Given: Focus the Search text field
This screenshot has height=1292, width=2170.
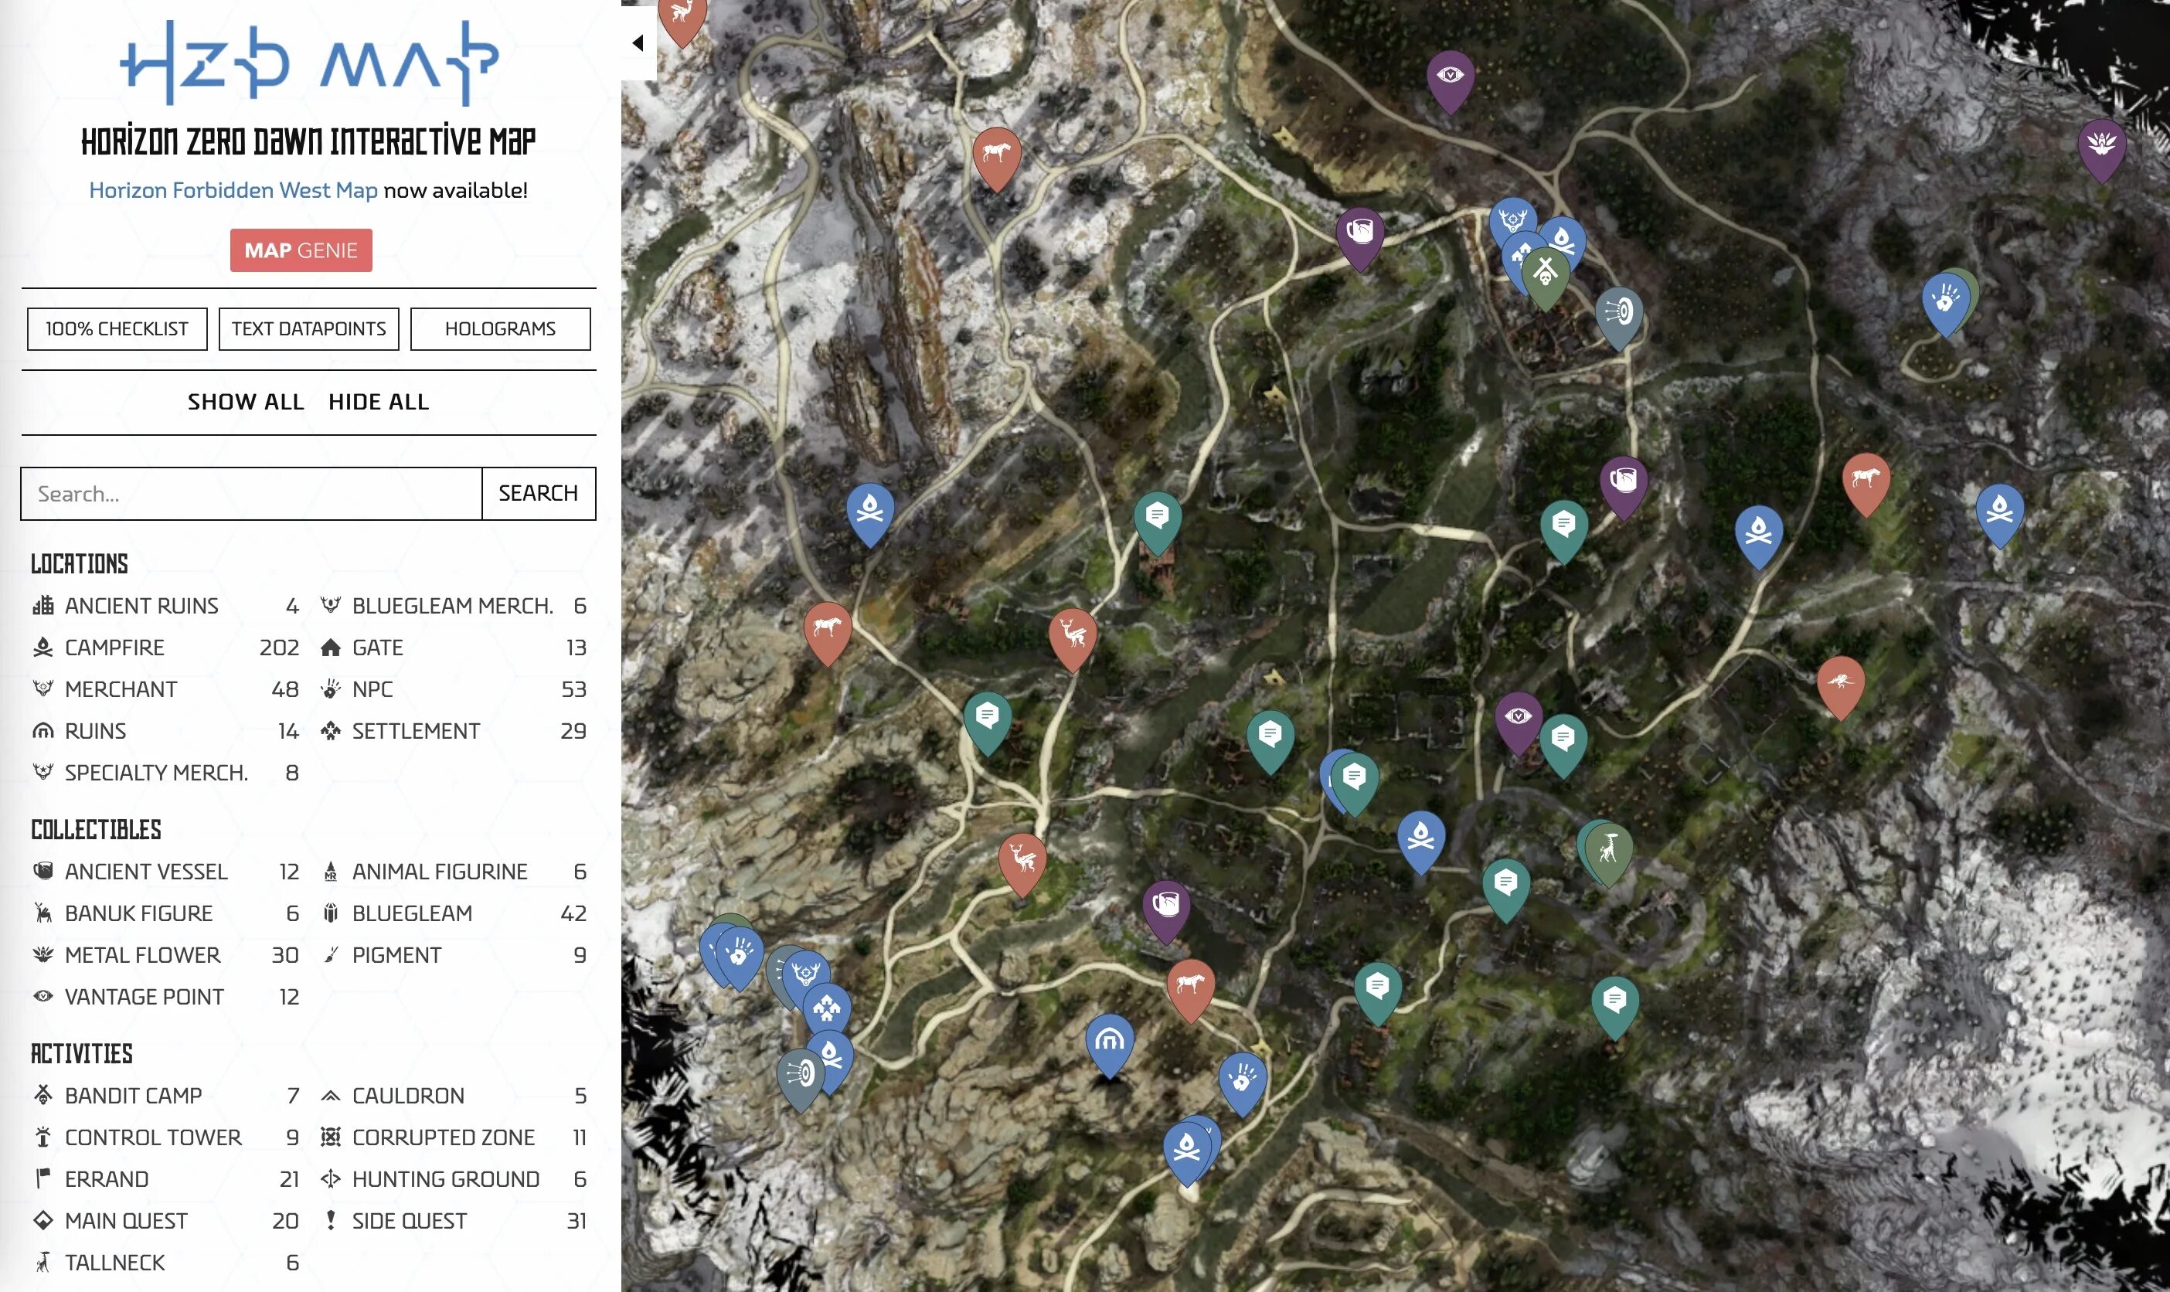Looking at the screenshot, I should (x=250, y=494).
